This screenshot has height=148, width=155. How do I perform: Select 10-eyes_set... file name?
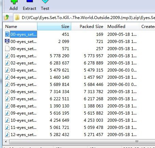(24, 120)
